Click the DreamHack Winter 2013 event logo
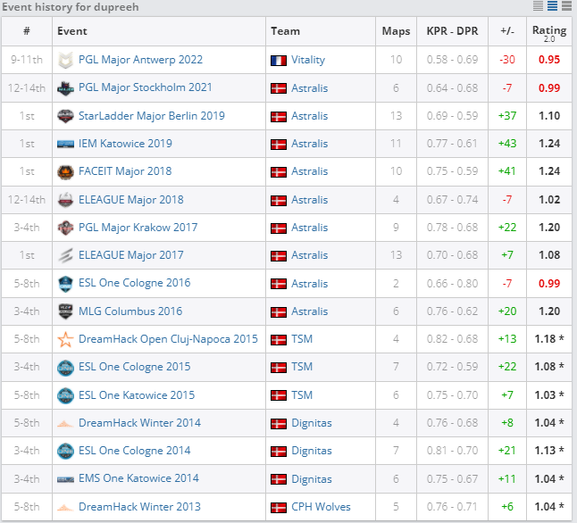This screenshot has height=523, width=577. pyautogui.click(x=65, y=508)
